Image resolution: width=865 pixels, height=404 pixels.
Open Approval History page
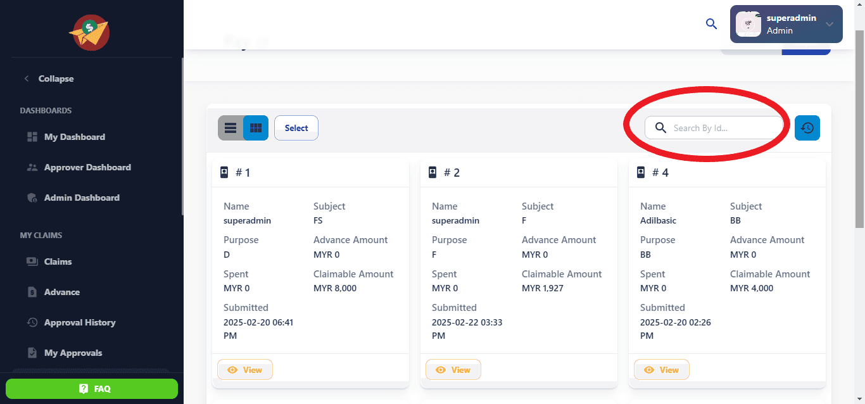[79, 322]
